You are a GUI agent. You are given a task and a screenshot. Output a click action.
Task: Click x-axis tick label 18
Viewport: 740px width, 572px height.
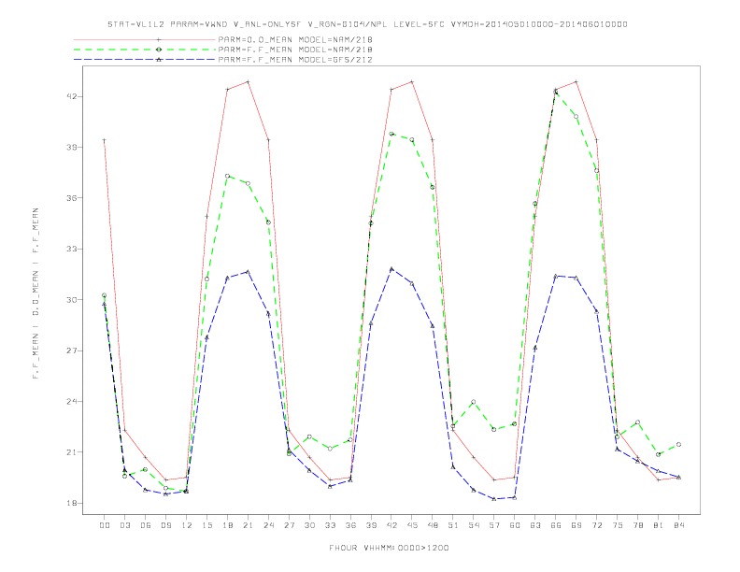tap(227, 525)
